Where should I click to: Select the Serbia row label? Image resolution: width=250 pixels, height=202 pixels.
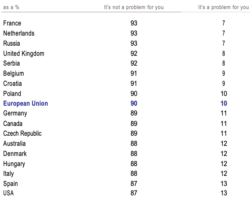[11, 63]
